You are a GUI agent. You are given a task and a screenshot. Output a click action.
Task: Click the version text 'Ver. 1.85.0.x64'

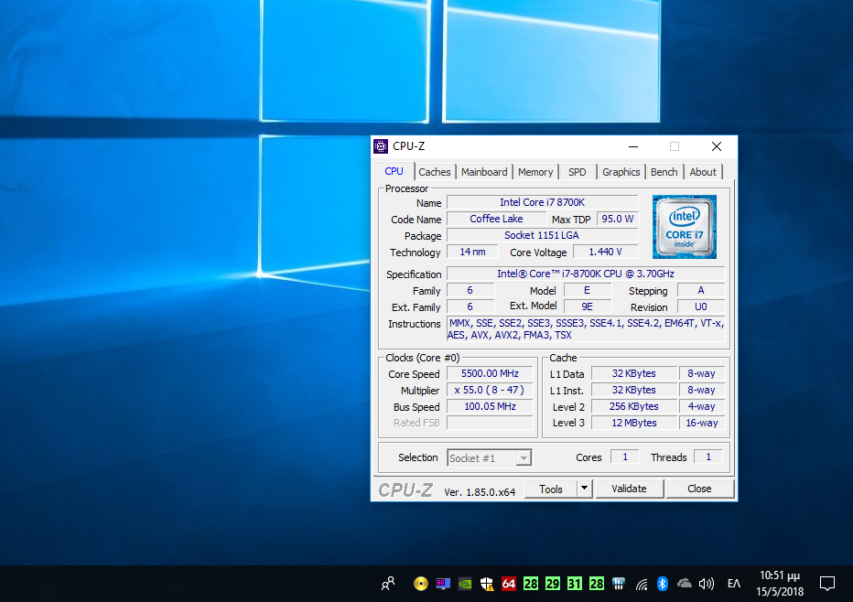click(x=480, y=492)
